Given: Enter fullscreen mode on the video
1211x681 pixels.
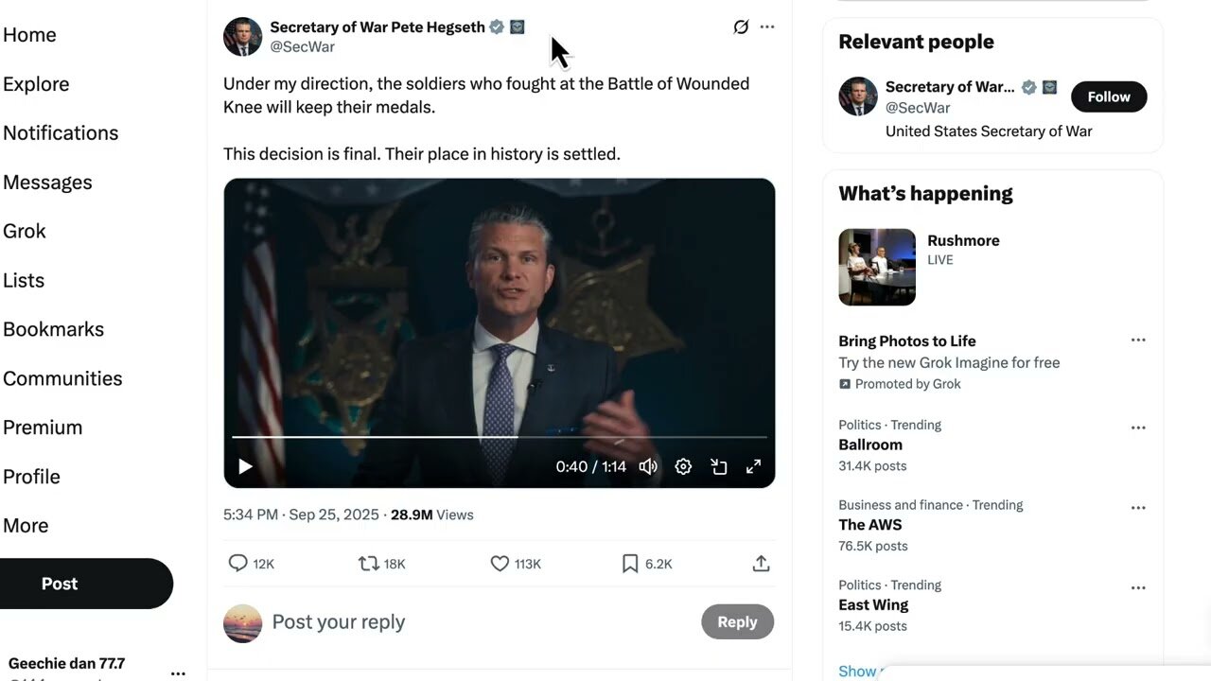Looking at the screenshot, I should (x=753, y=466).
